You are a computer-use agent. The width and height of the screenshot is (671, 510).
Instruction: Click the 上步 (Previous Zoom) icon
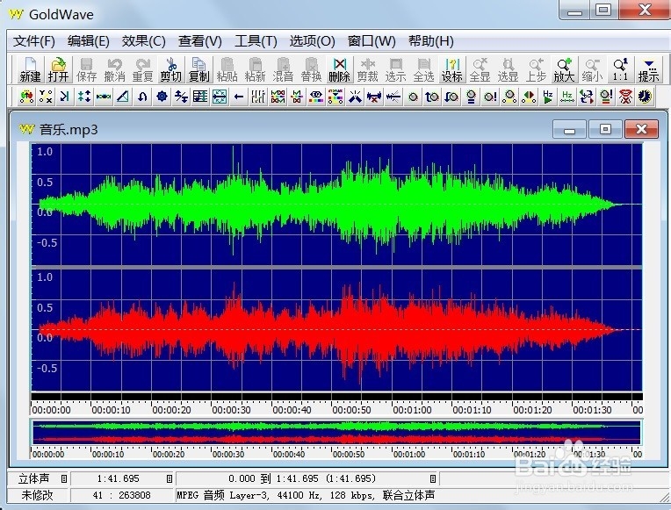[536, 69]
